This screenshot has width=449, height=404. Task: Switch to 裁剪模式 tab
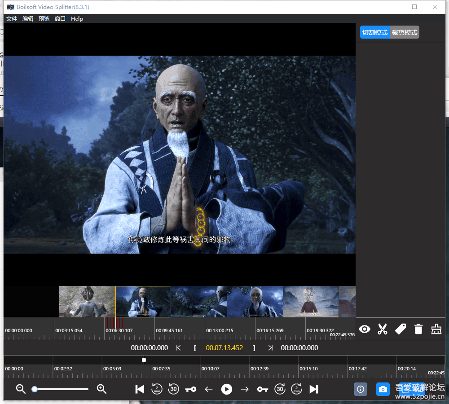pos(405,32)
